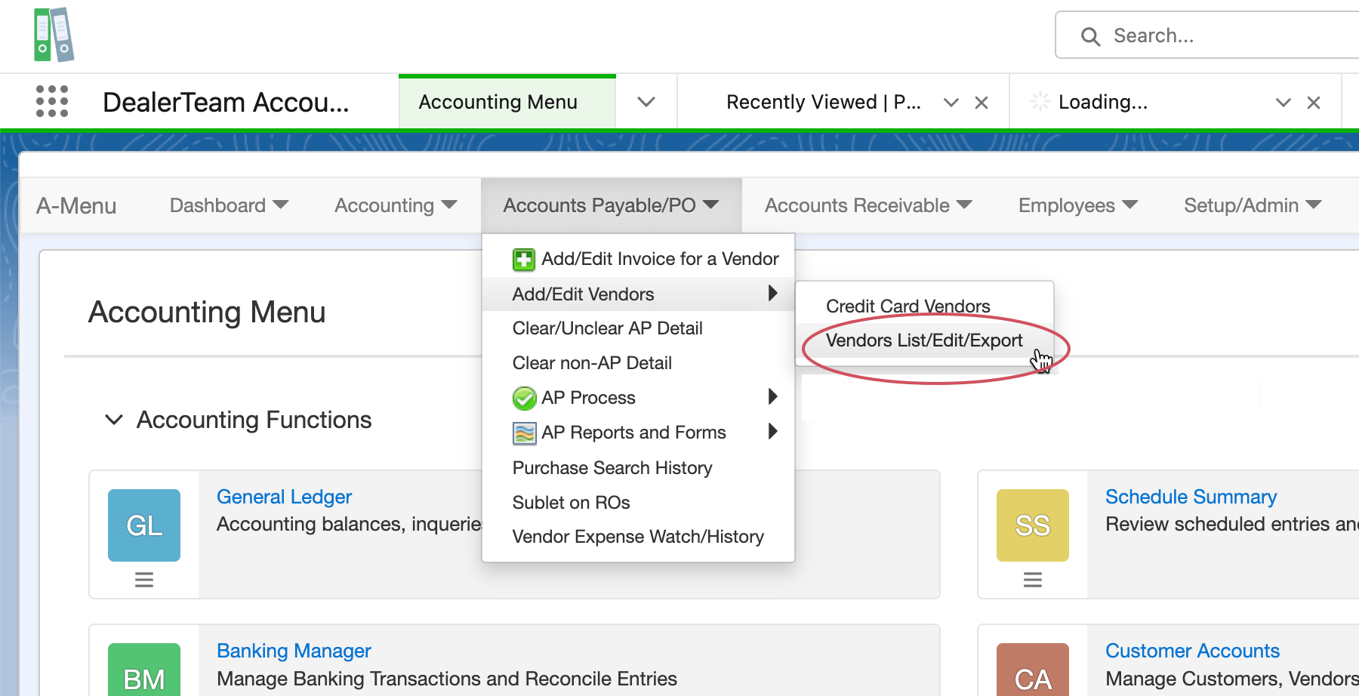Screen dimensions: 1359x696
Task: Collapse the Accounts Payable/PO dropdown
Action: [611, 205]
